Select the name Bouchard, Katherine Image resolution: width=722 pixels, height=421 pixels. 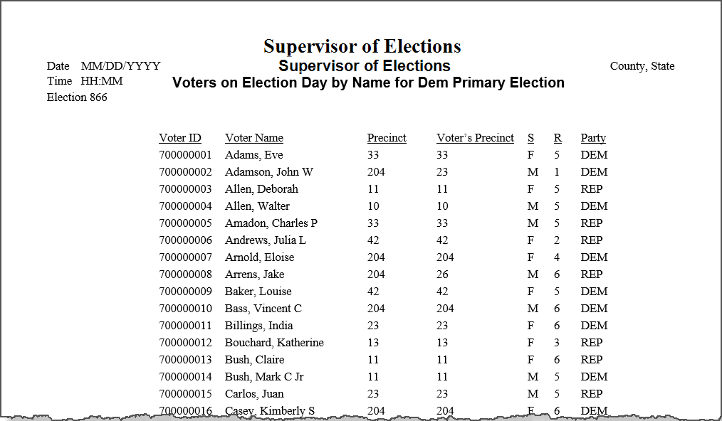(x=274, y=343)
